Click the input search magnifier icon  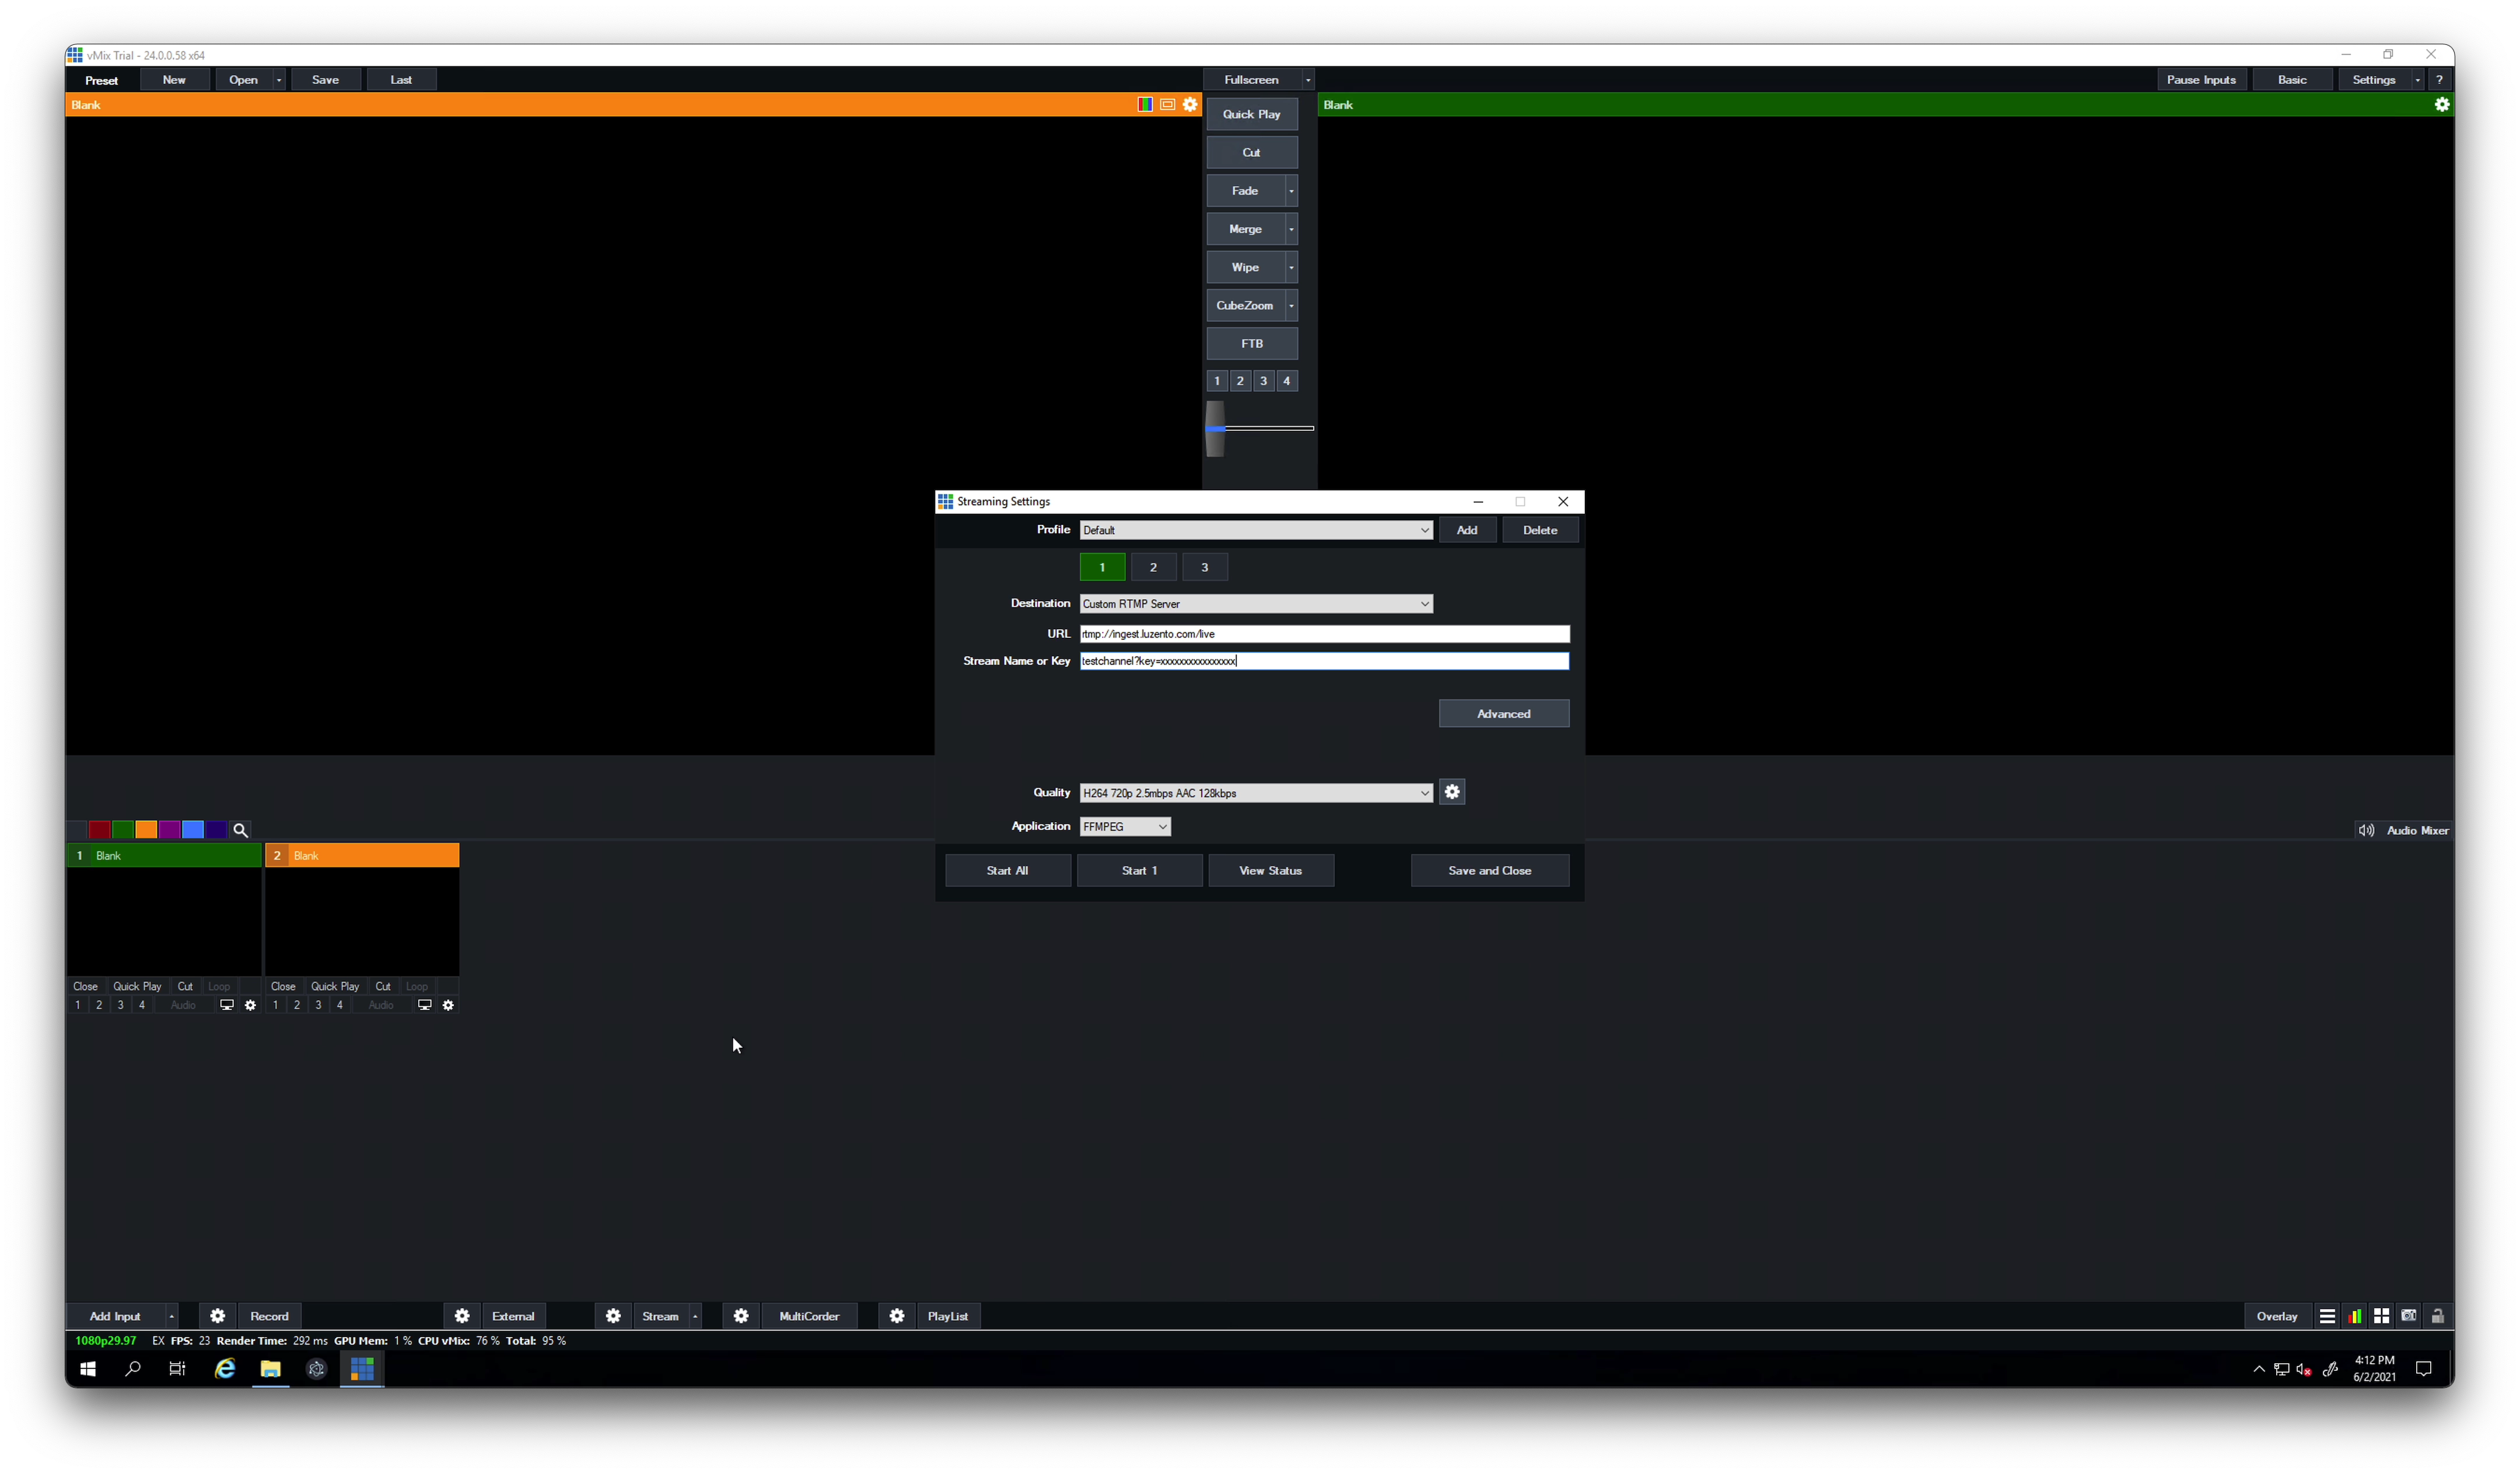pyautogui.click(x=240, y=830)
